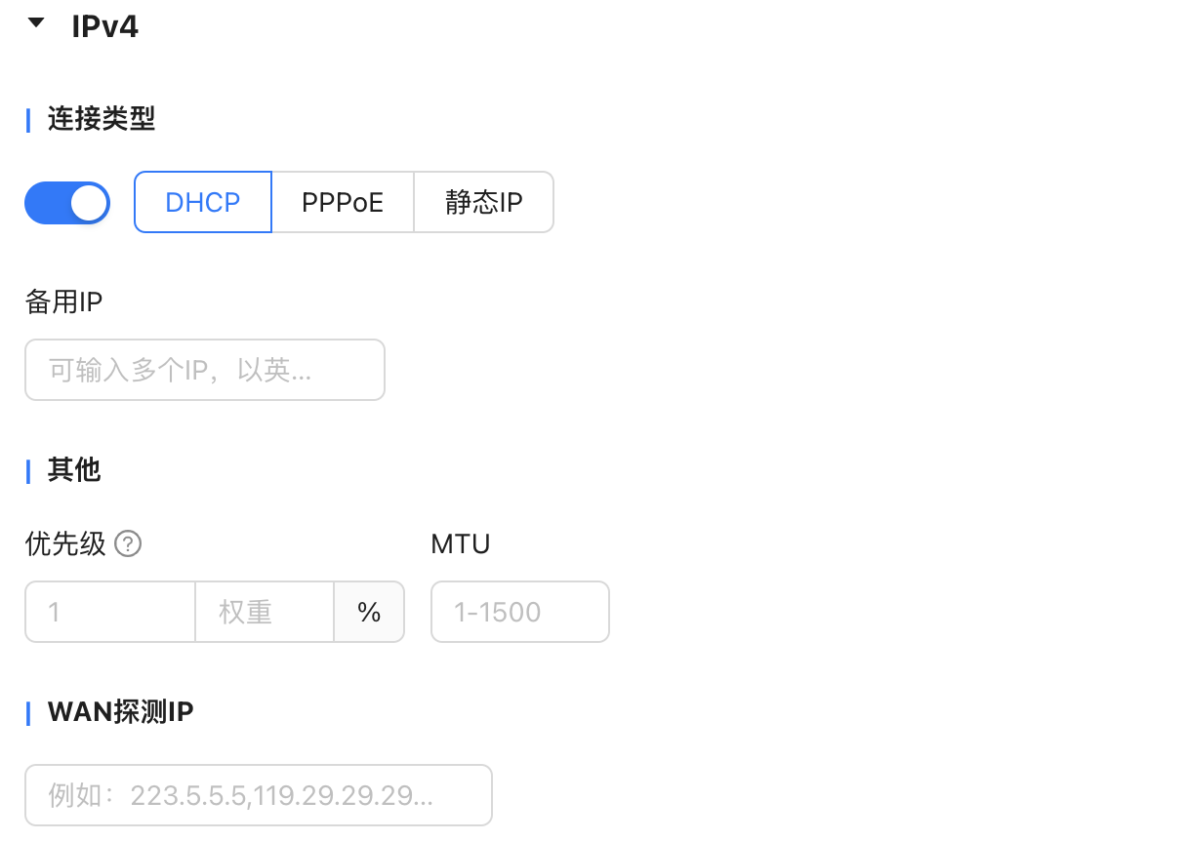The height and width of the screenshot is (841, 1187).
Task: Click the 权重 weight input field
Action: pos(265,612)
